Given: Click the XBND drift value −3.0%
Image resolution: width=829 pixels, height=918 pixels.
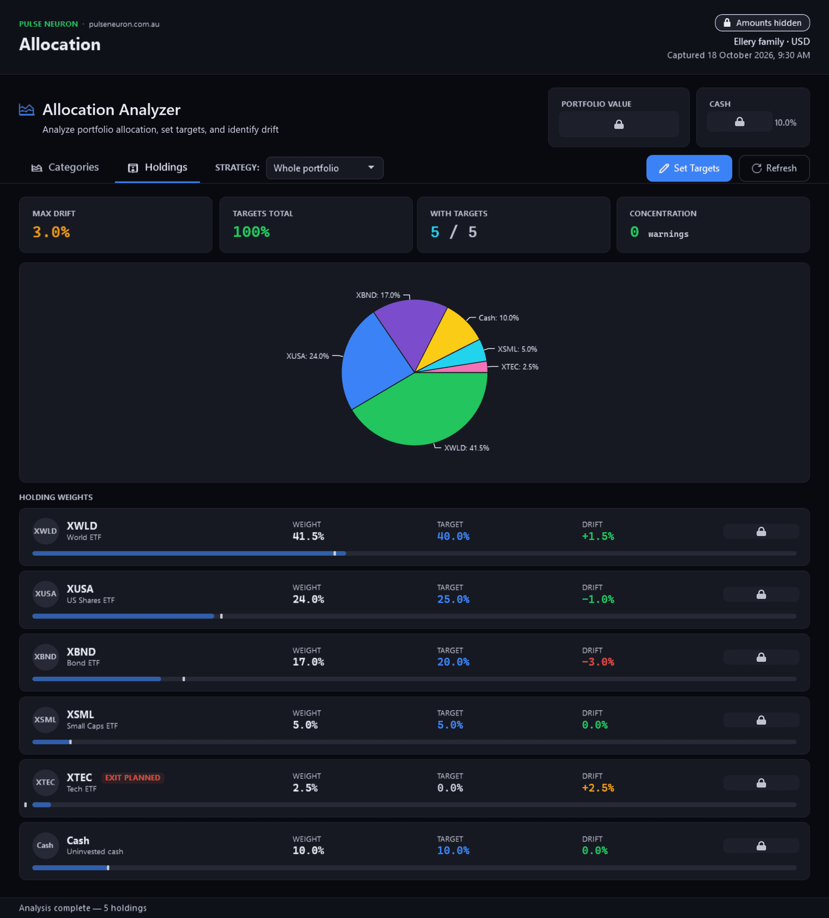Looking at the screenshot, I should pos(598,662).
